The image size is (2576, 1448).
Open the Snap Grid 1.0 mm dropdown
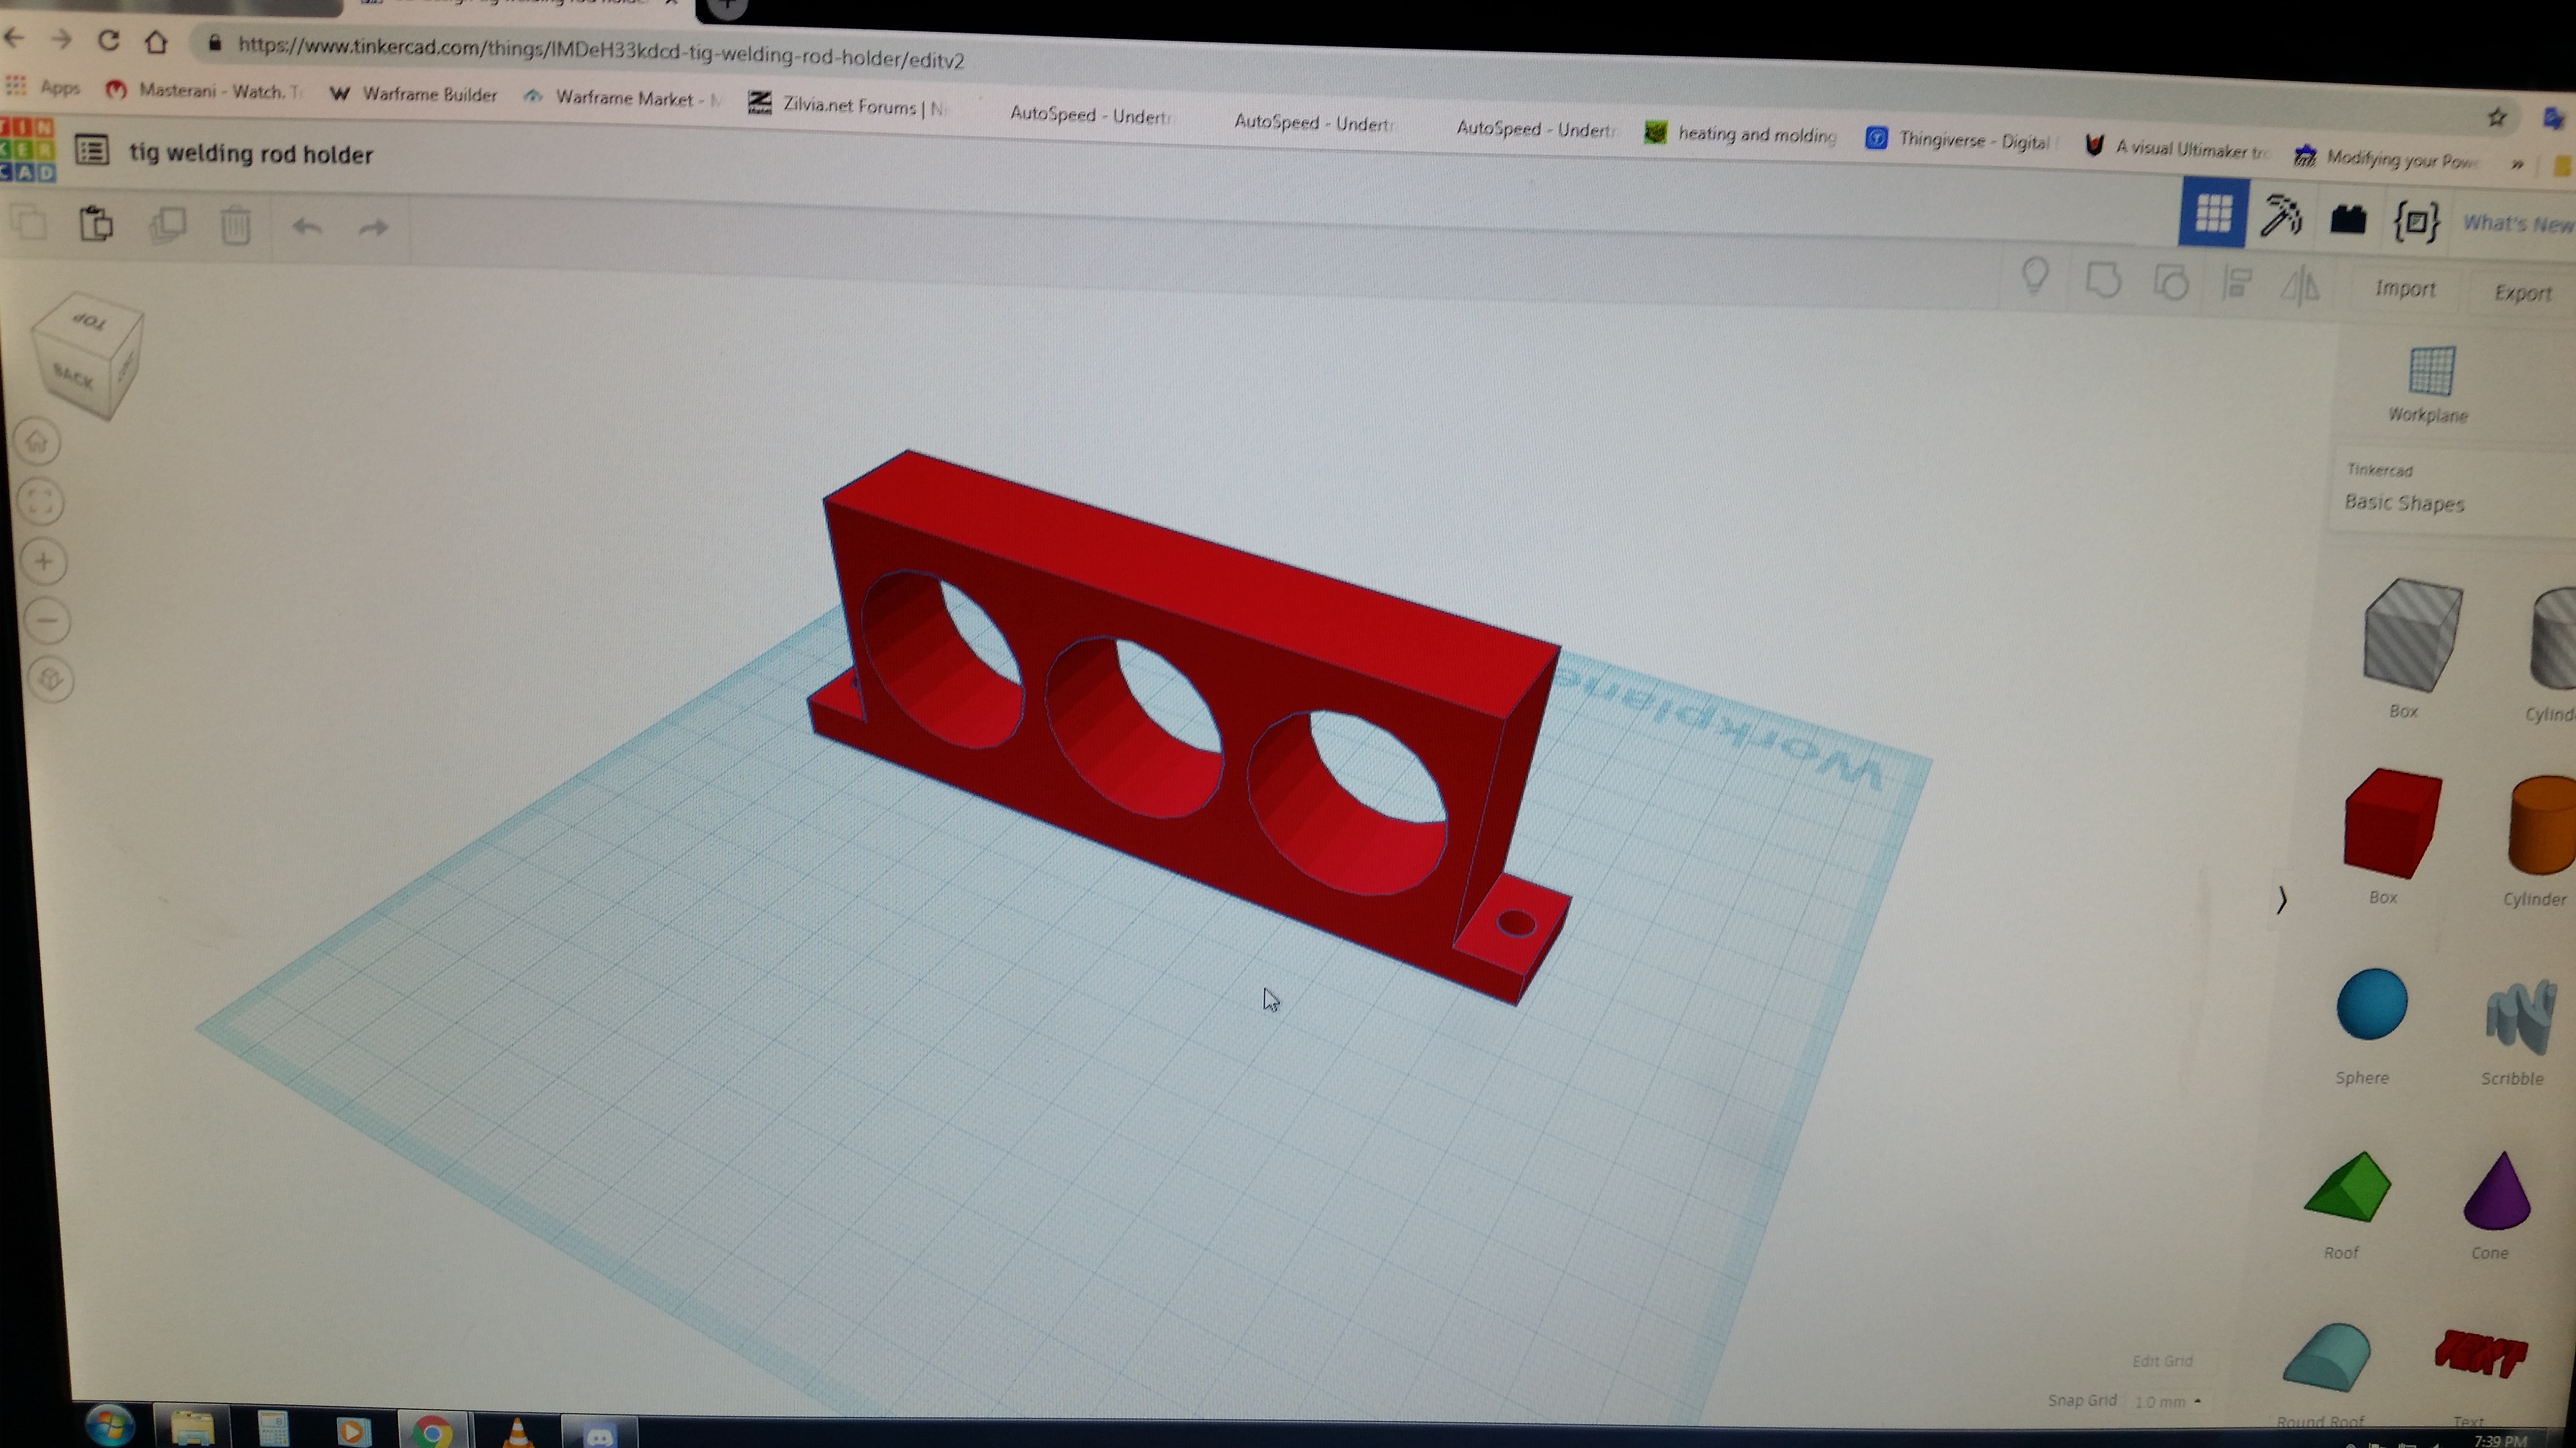tap(2168, 1402)
